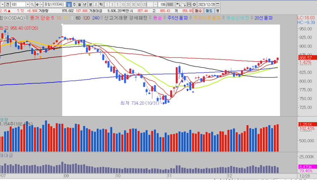Click the 평 button
This screenshot has width=317, height=180.
point(218,11)
